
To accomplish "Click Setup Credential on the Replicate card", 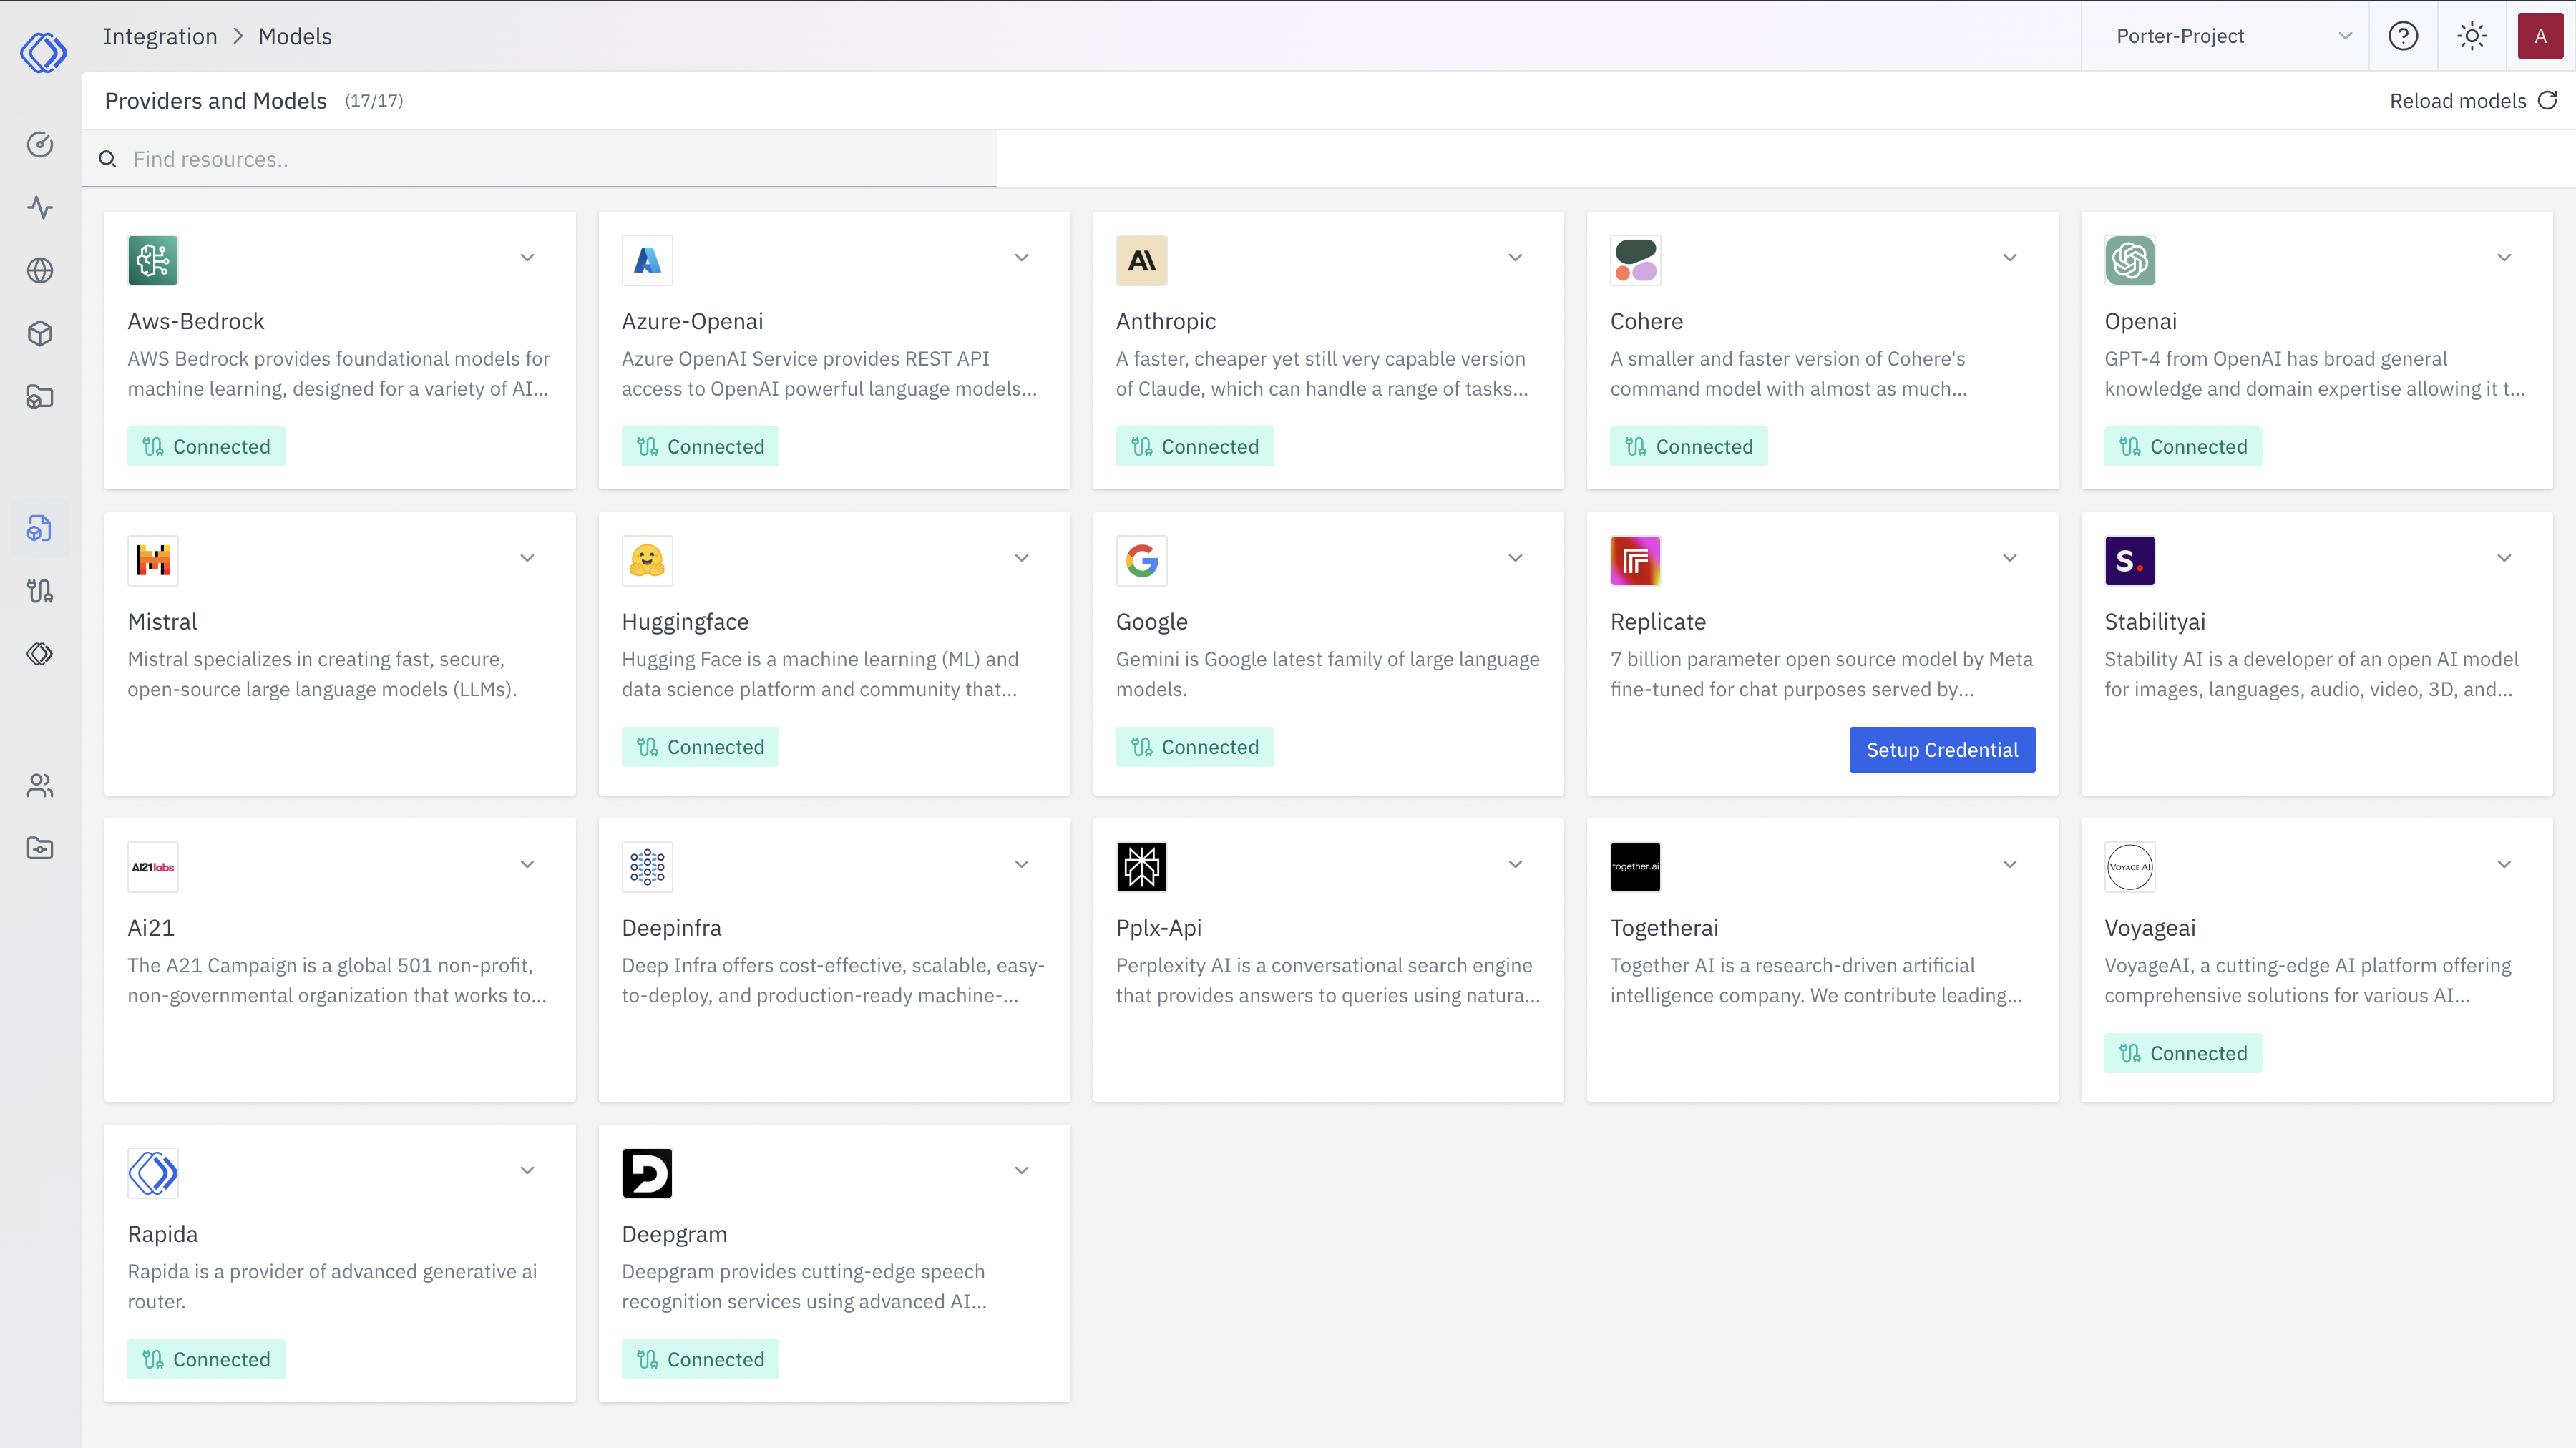I will pos(1941,749).
